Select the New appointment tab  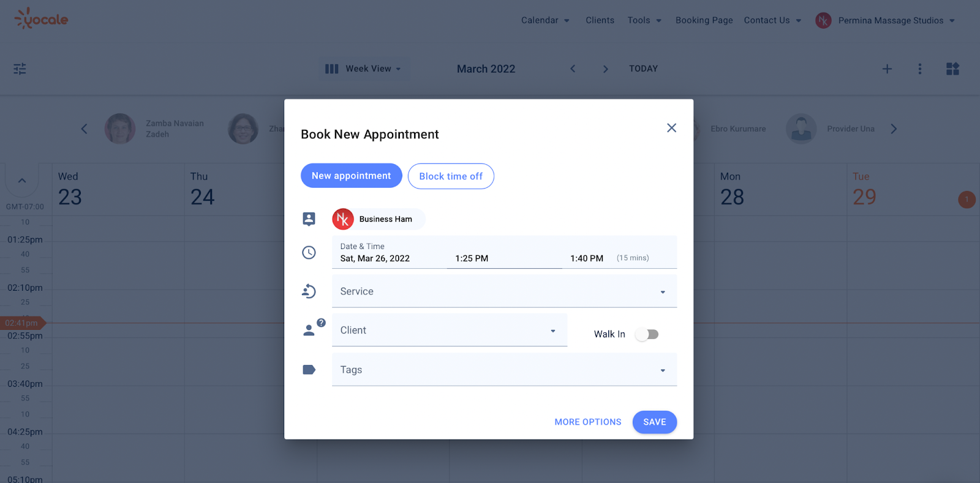351,176
